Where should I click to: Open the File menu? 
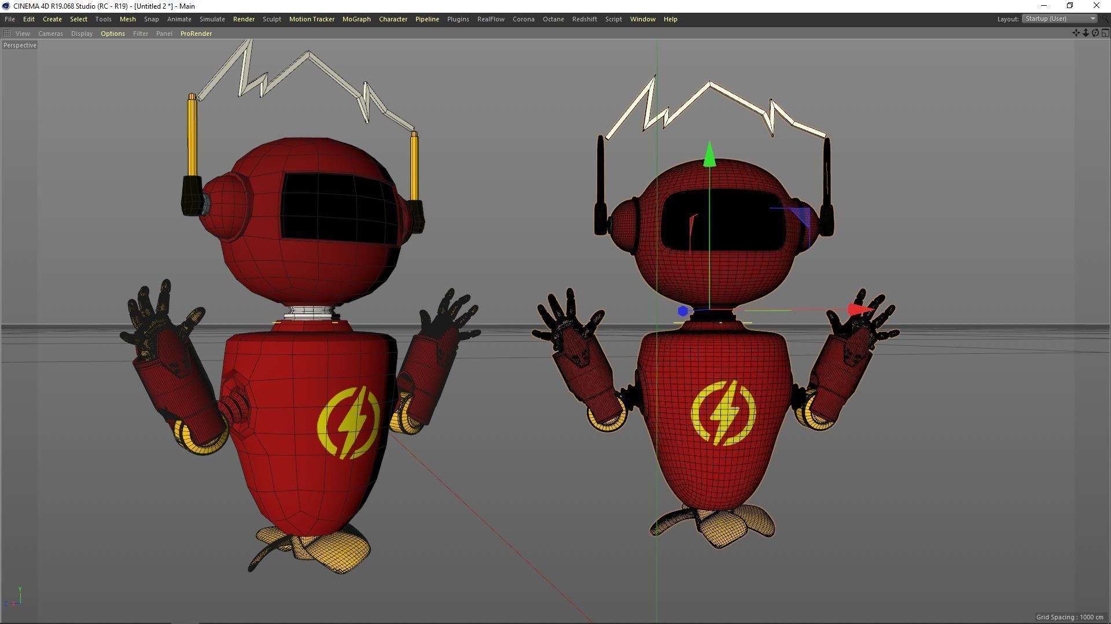[10, 19]
